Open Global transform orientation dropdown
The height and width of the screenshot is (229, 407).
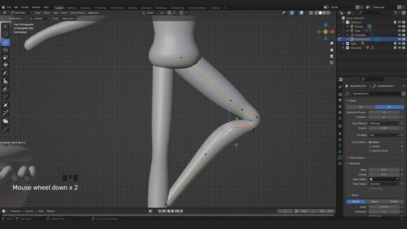coord(149,13)
